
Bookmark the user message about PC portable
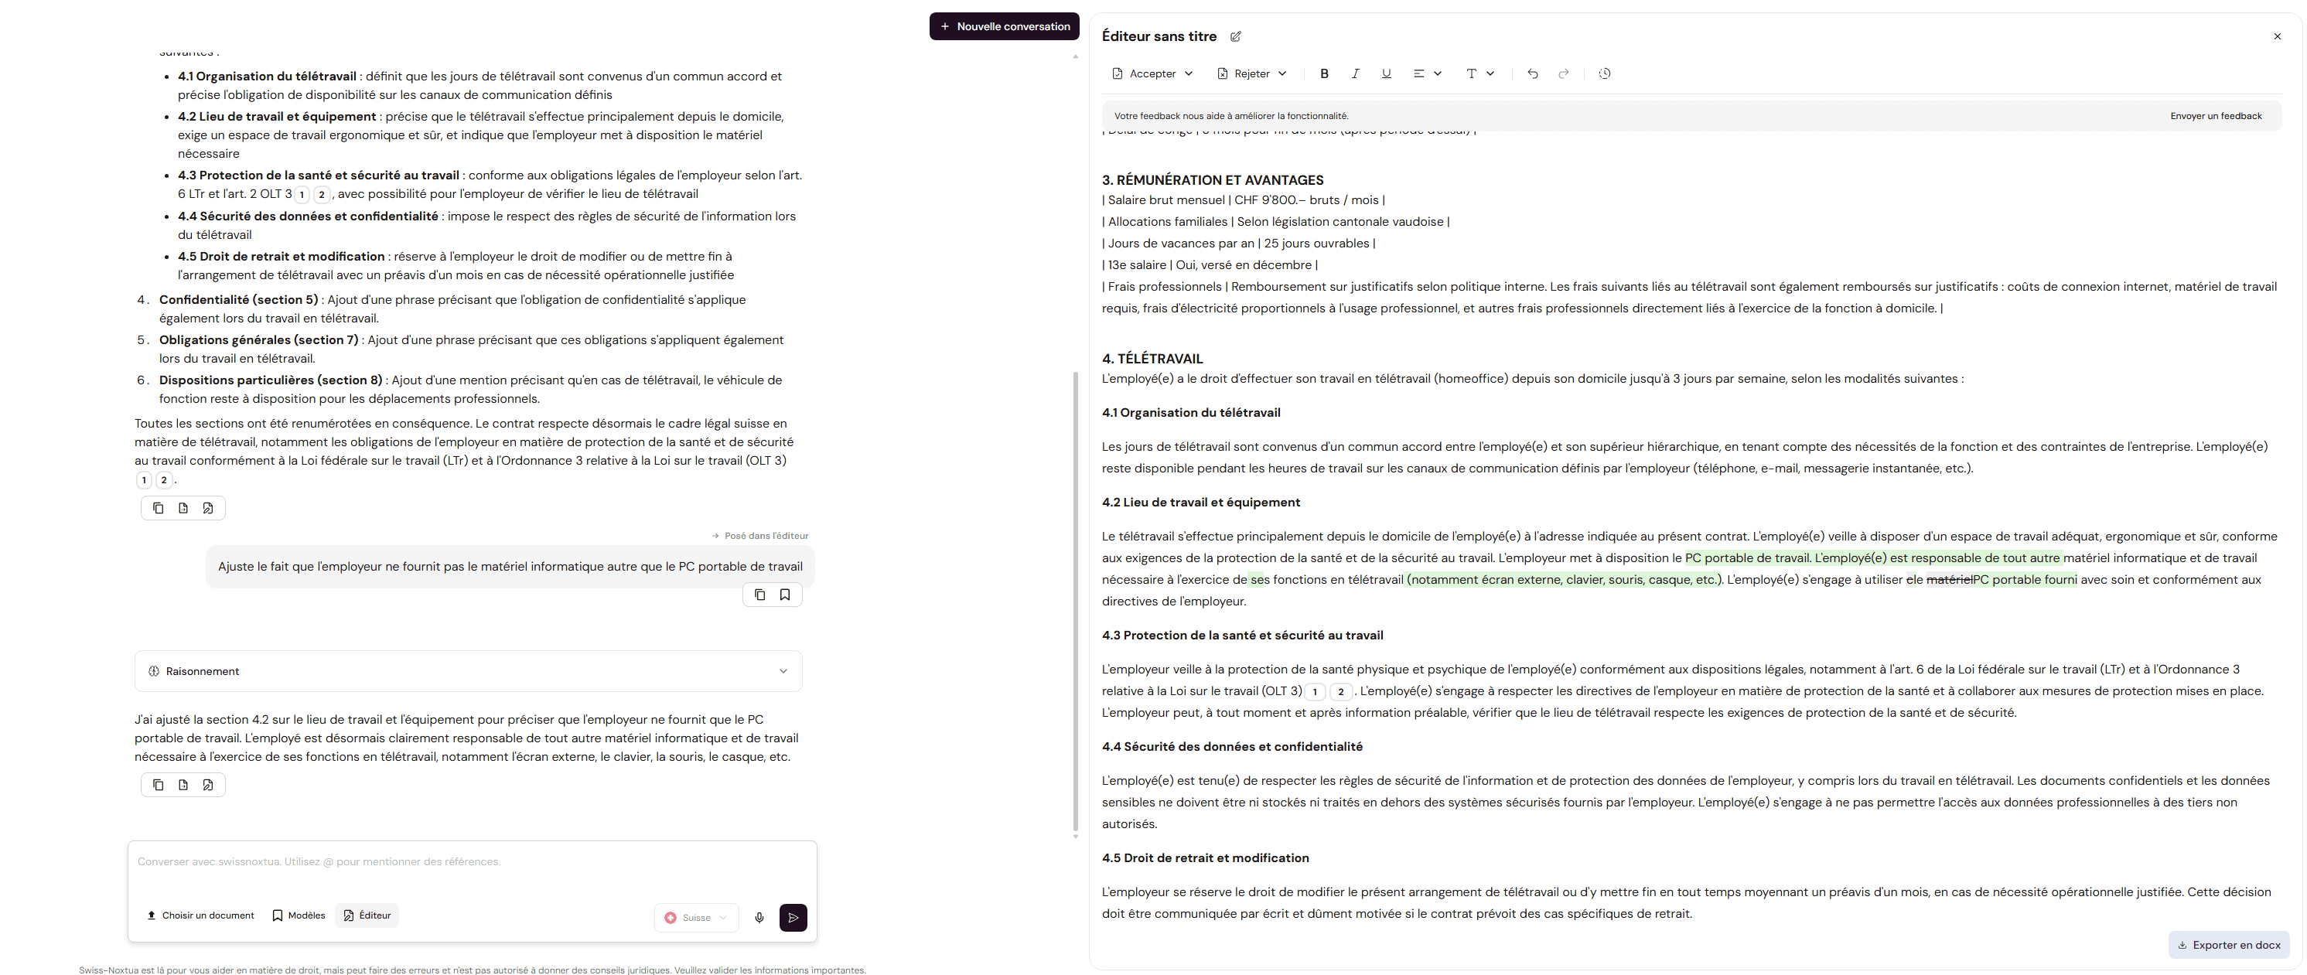[786, 595]
